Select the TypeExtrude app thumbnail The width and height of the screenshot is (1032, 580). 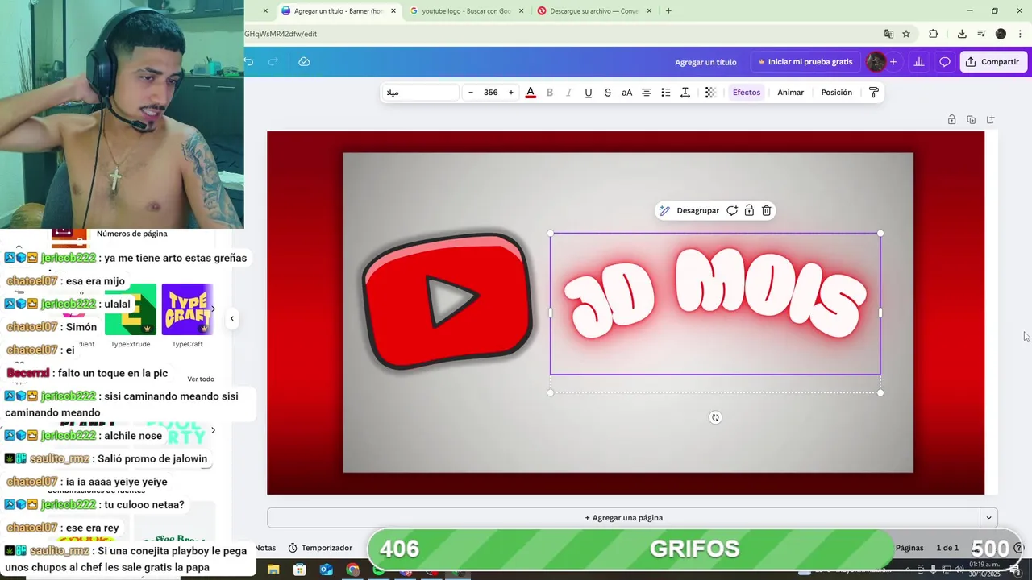click(x=131, y=309)
